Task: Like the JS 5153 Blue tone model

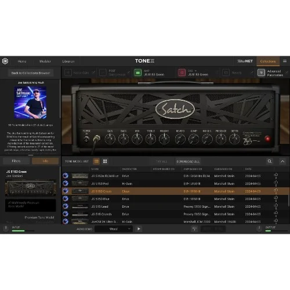Action: pyautogui.click(x=276, y=198)
